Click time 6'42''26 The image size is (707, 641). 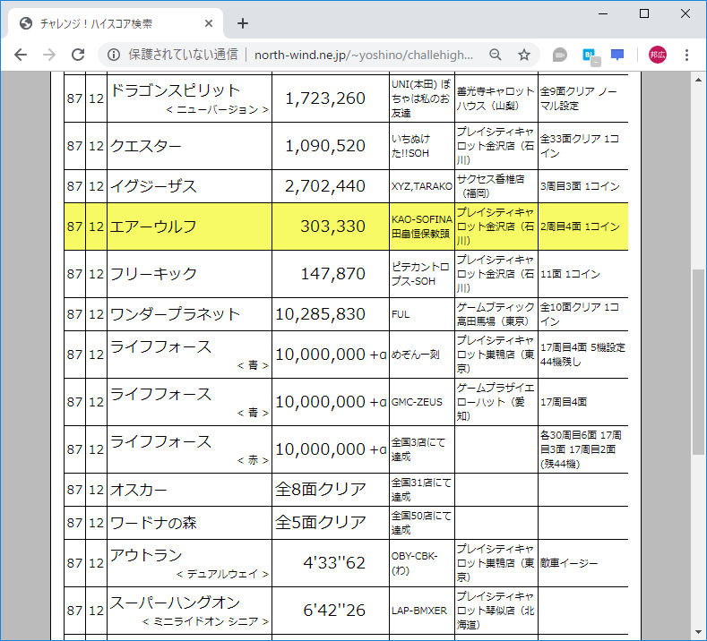(334, 611)
